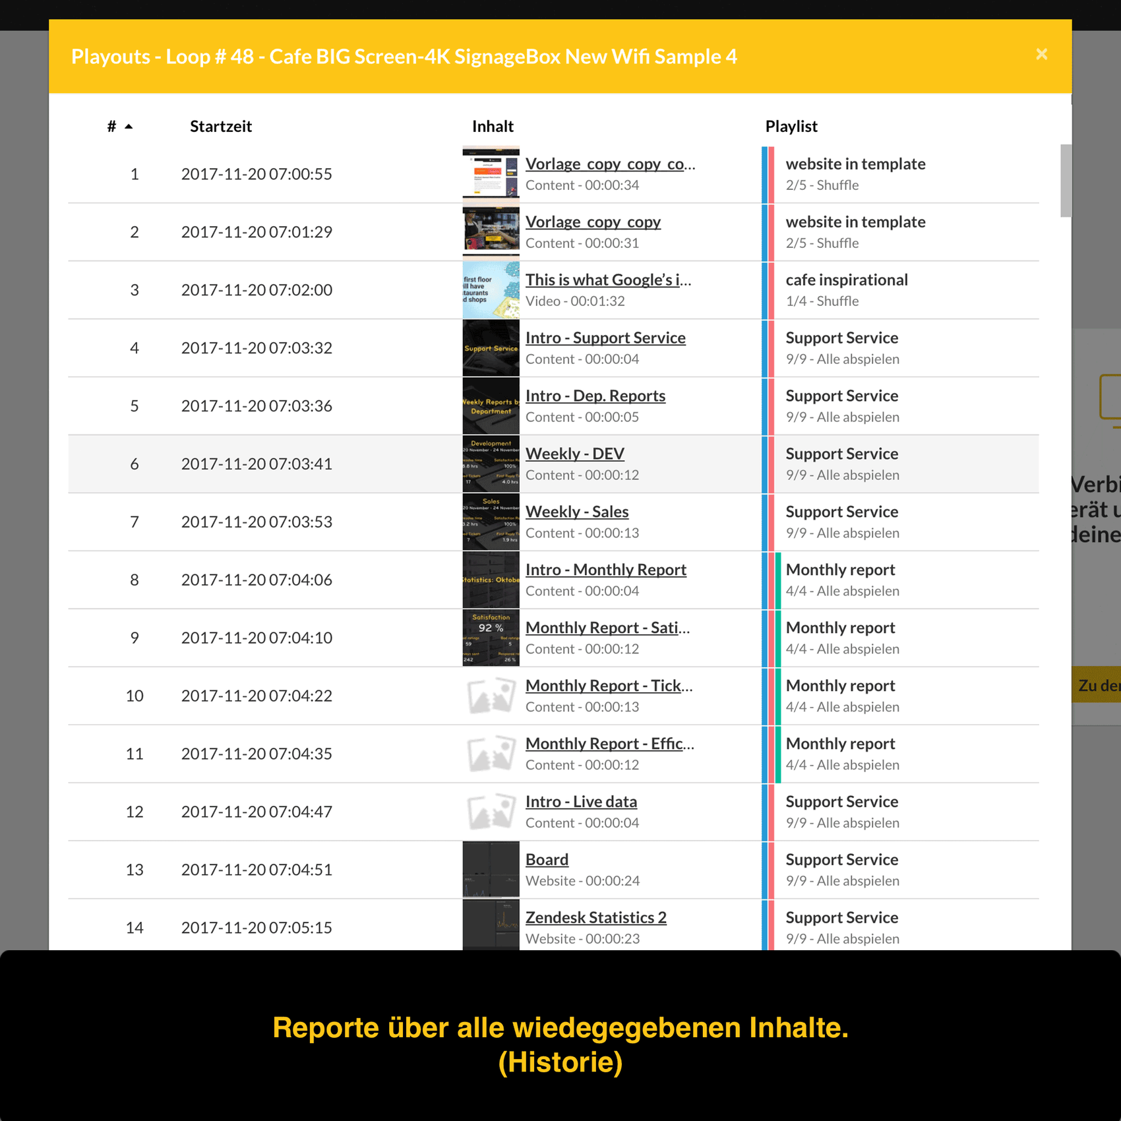Click the Weekly - Sales thumbnail
1121x1121 pixels.
[x=491, y=522]
